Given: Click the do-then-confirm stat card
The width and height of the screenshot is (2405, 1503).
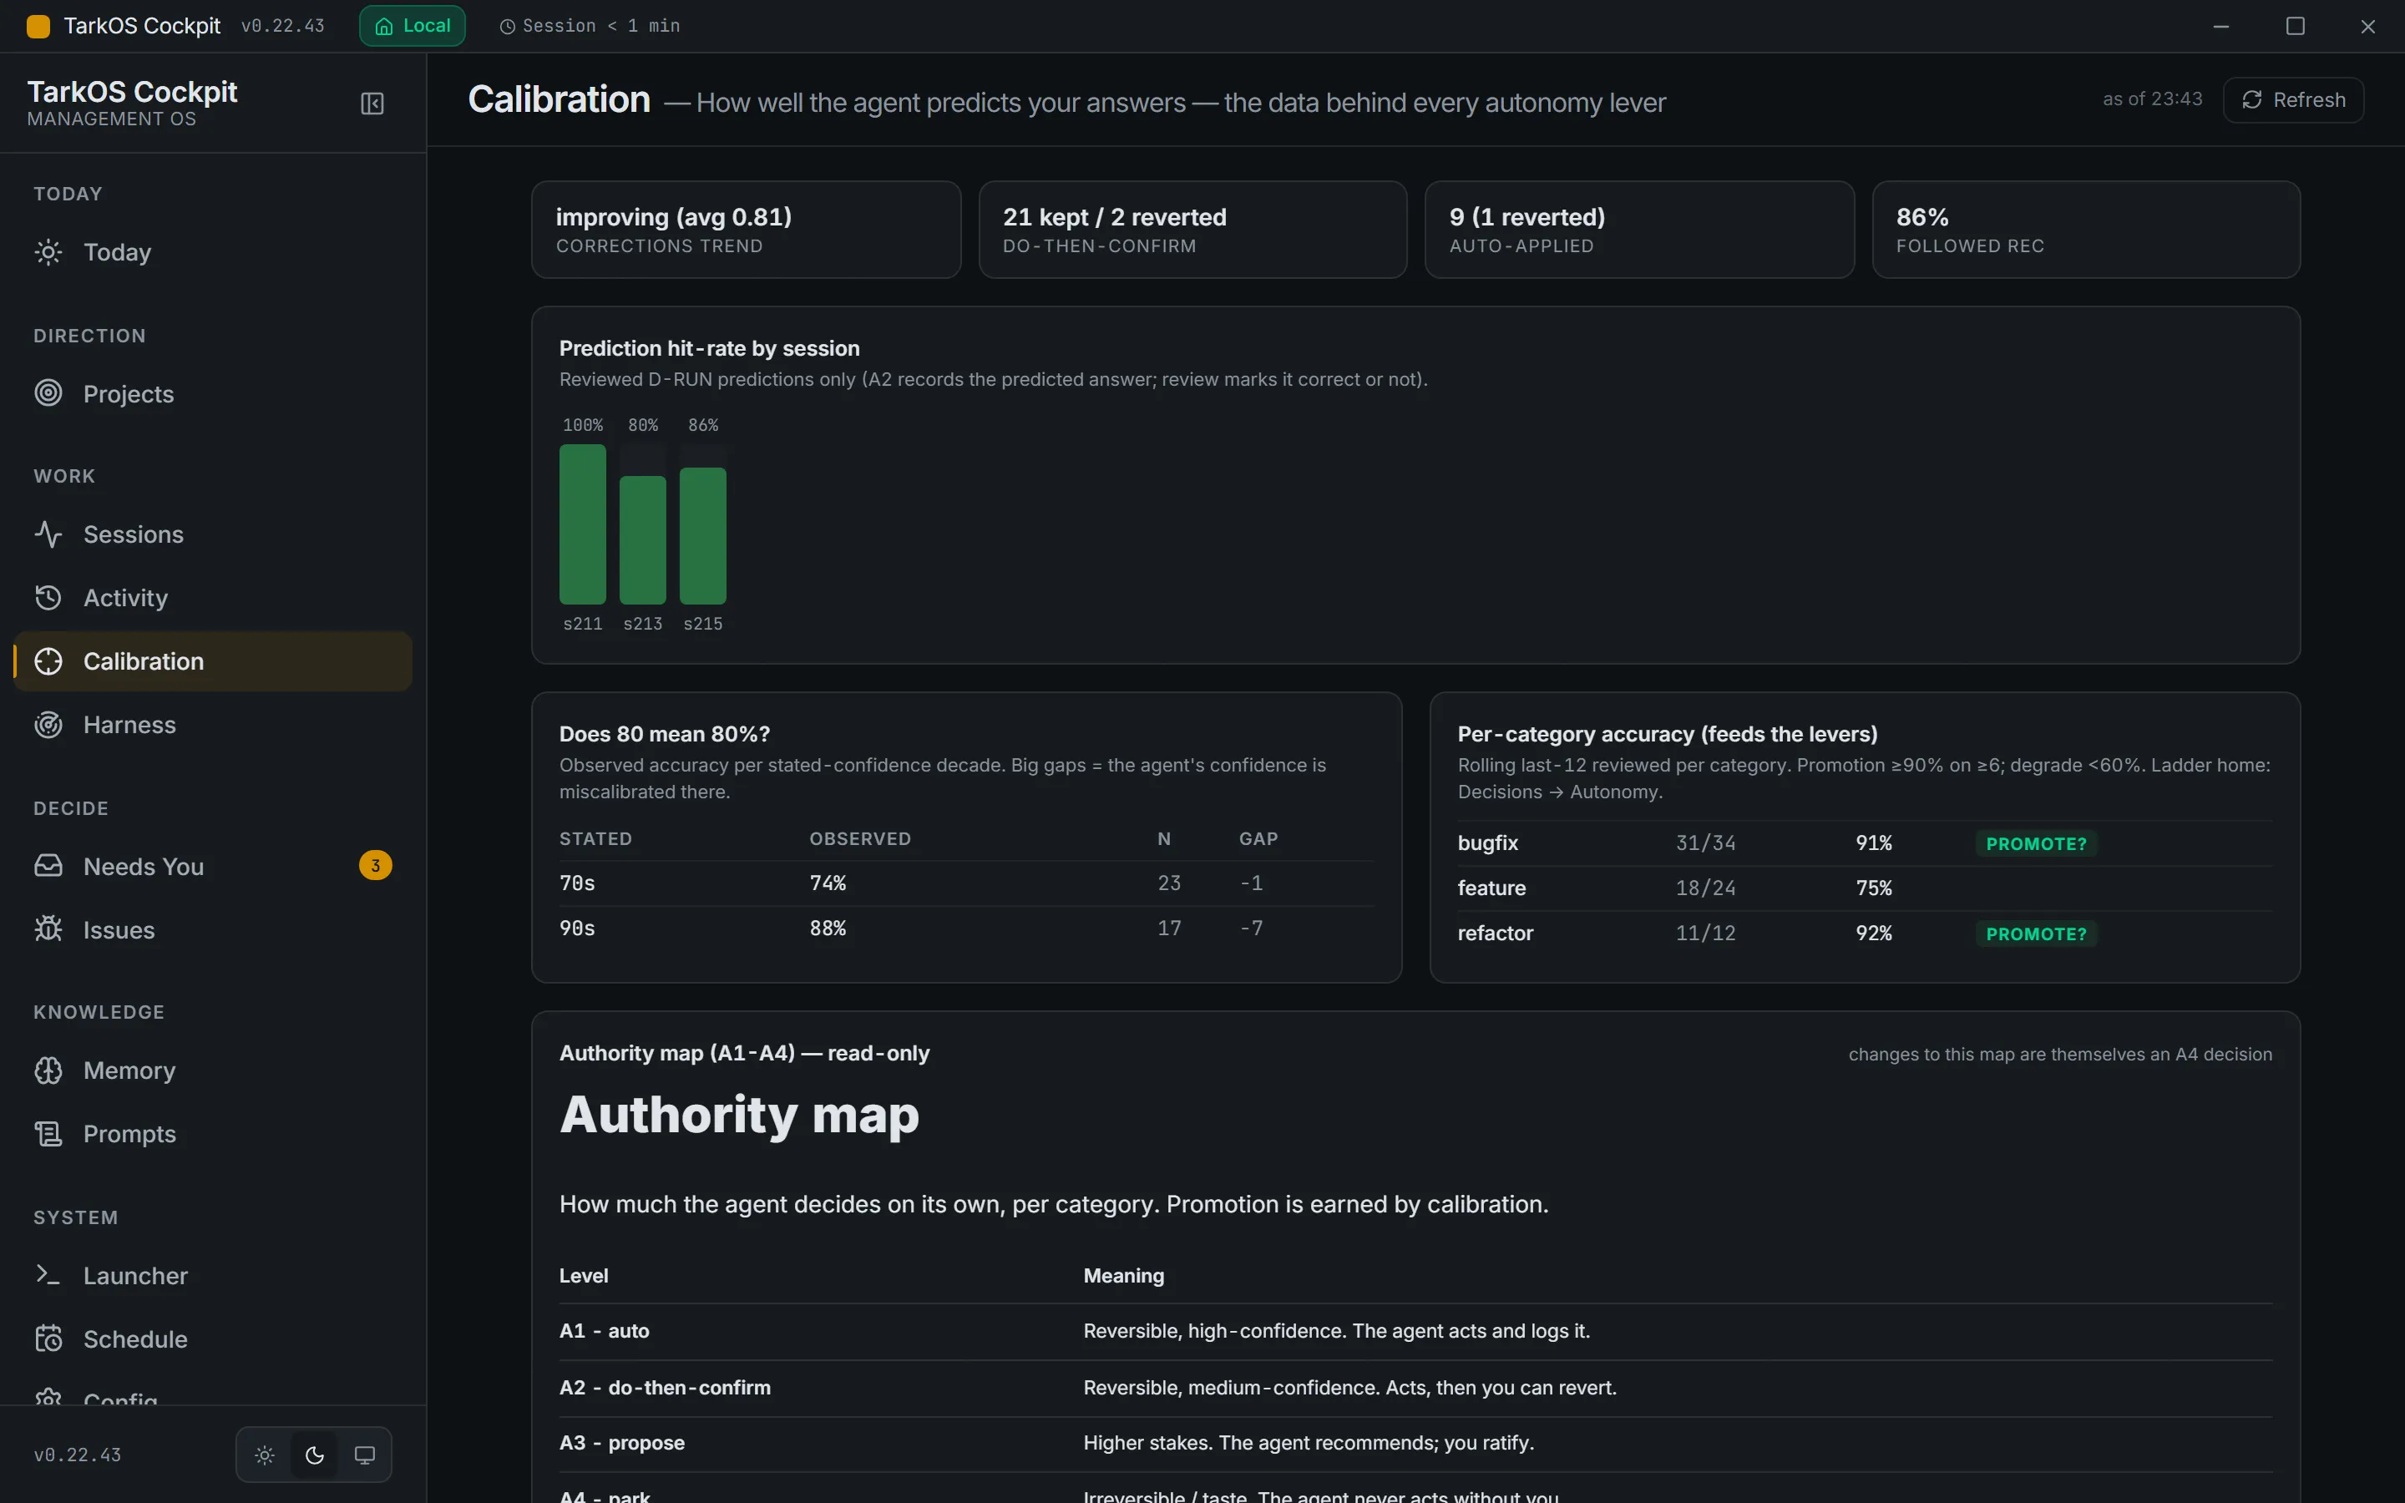Looking at the screenshot, I should [x=1192, y=230].
